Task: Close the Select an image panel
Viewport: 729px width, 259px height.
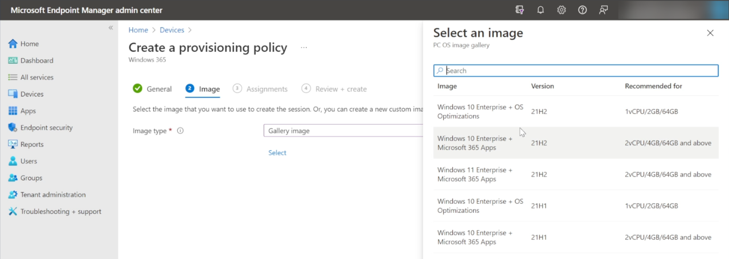Action: (x=710, y=33)
